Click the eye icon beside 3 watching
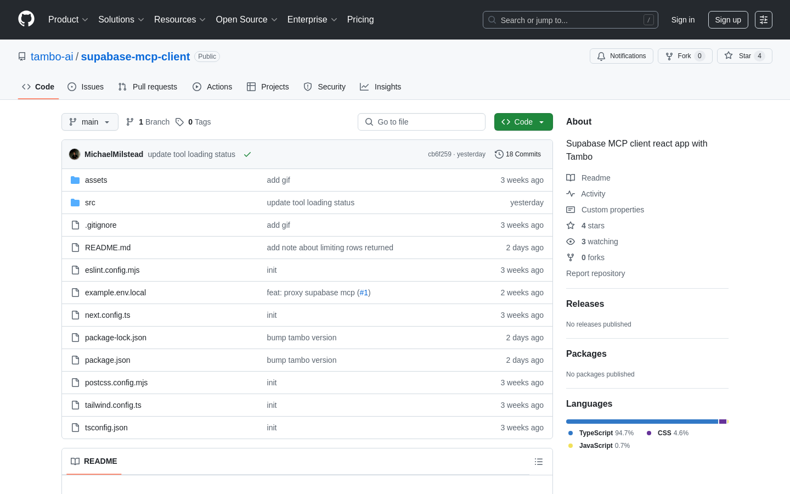The width and height of the screenshot is (790, 494). (x=571, y=242)
